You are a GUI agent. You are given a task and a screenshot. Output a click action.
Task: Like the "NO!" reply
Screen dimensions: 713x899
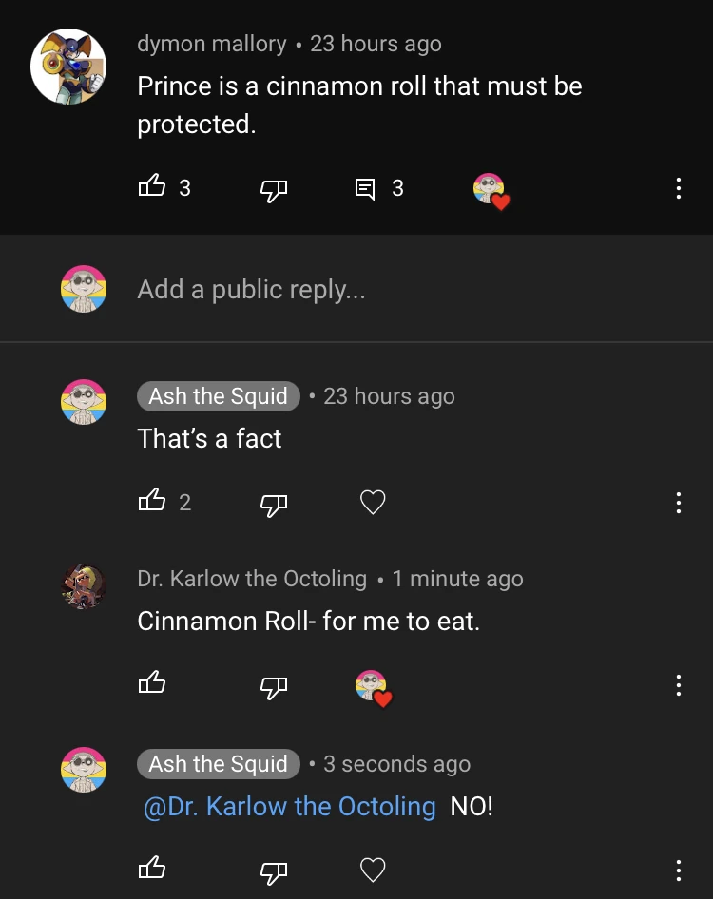tap(152, 868)
